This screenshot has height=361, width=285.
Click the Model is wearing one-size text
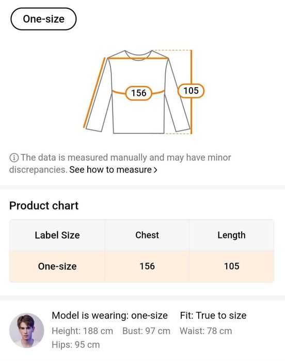pyautogui.click(x=109, y=316)
